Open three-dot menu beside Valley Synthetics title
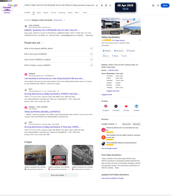Viewport: 173px width, 196px height. coord(140,40)
